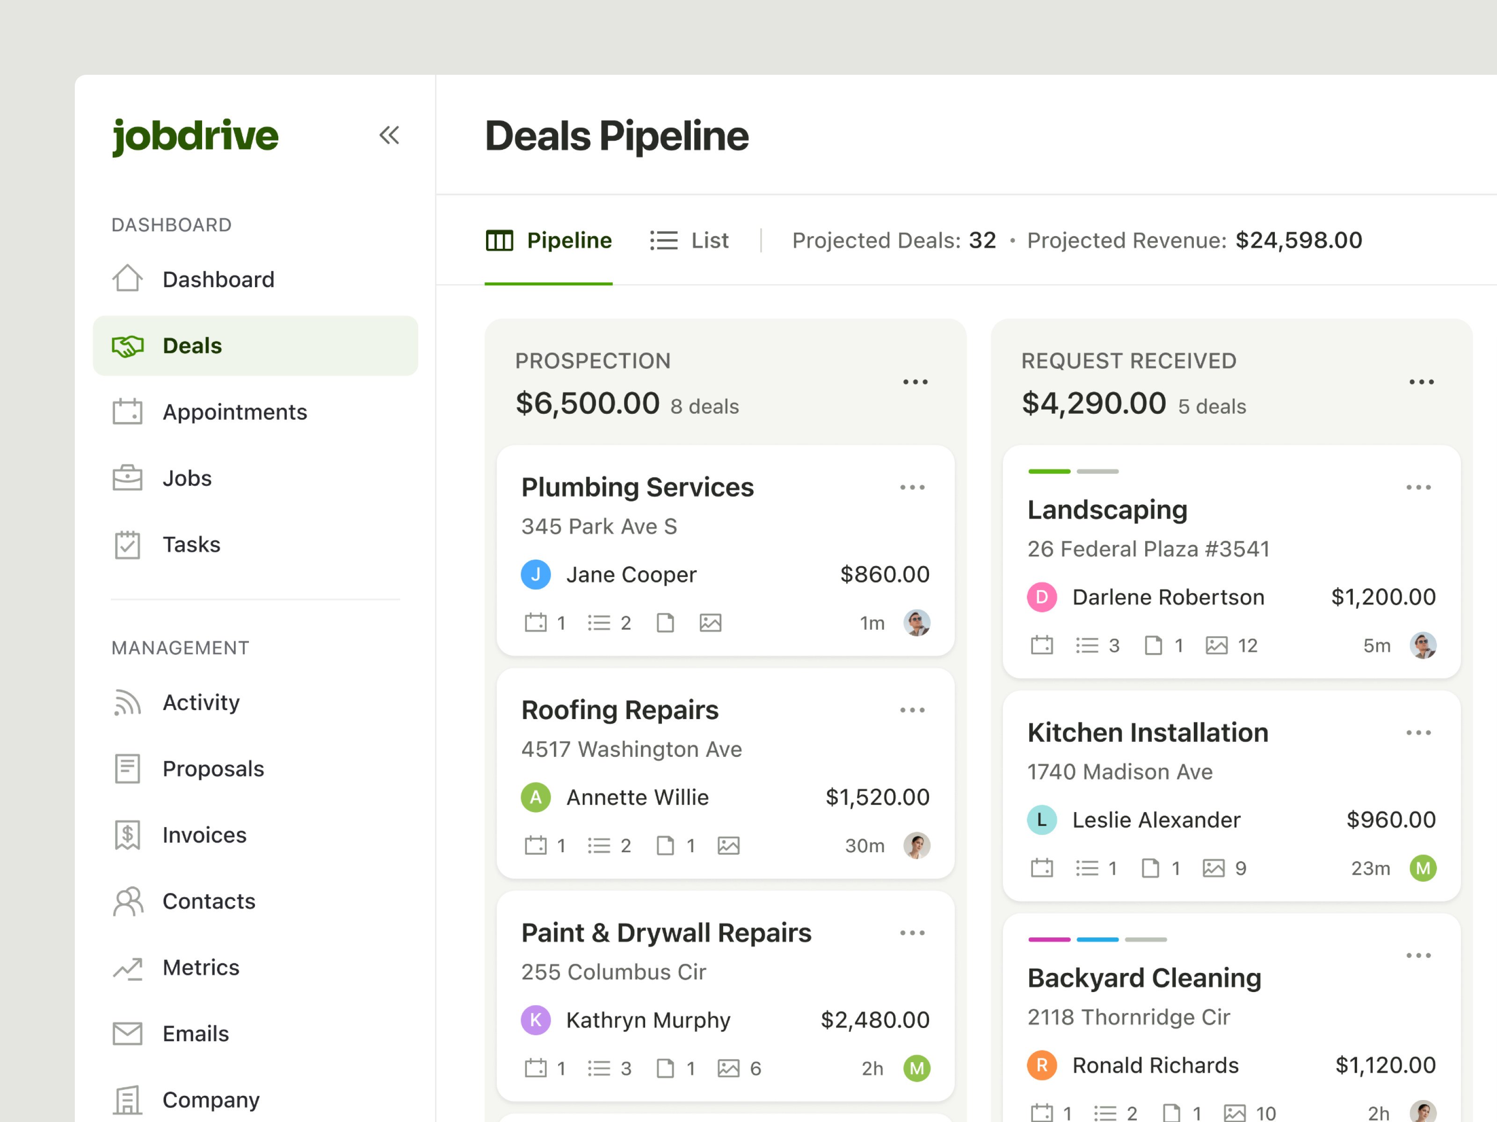Click the Prospection total $6,500.00
The image size is (1497, 1122).
click(x=588, y=404)
